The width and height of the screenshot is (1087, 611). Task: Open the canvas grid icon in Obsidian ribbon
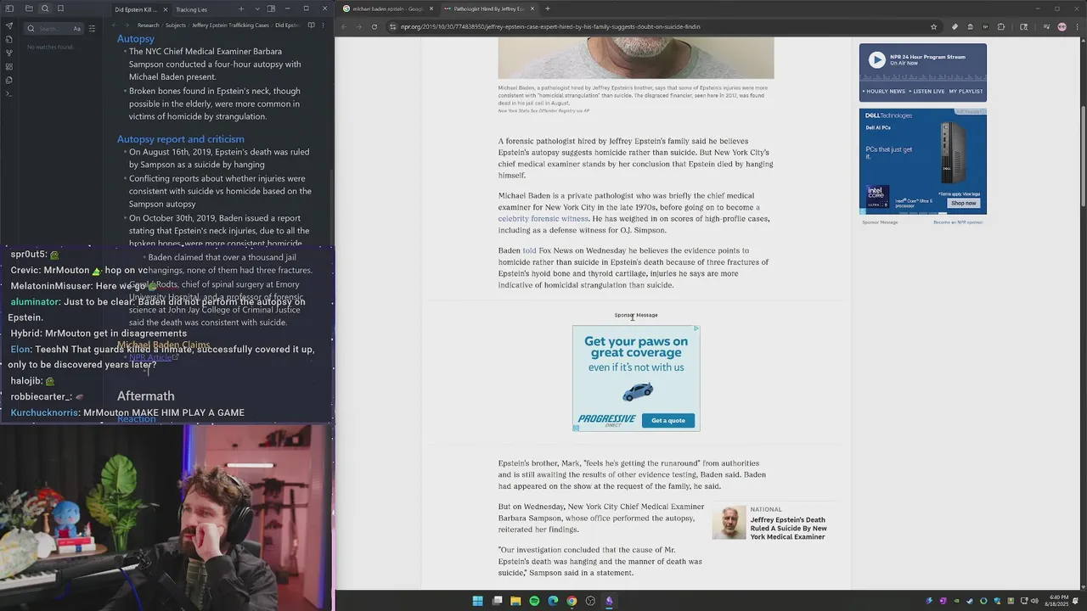pos(9,66)
